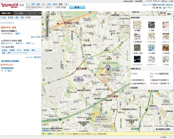Expand the 東京都港区の情報 panel

tap(164, 129)
